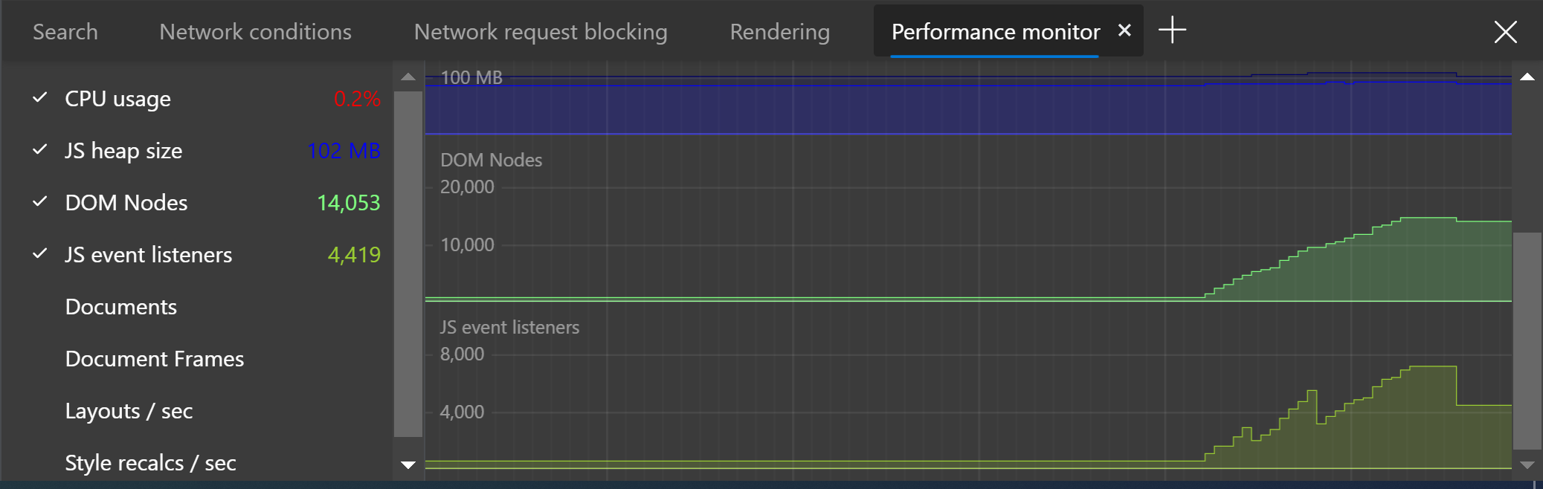
Task: Click the checkmark icon next to JS event listeners
Action: point(39,254)
